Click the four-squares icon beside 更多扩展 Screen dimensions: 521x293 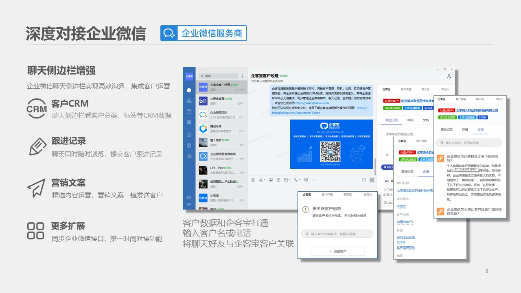pos(35,231)
